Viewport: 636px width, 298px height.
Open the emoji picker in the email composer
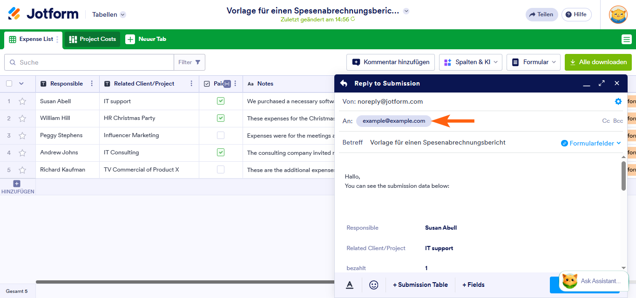(373, 285)
